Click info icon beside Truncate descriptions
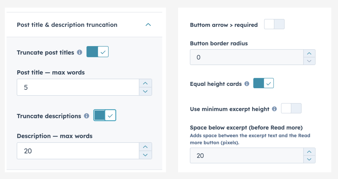 coord(86,116)
